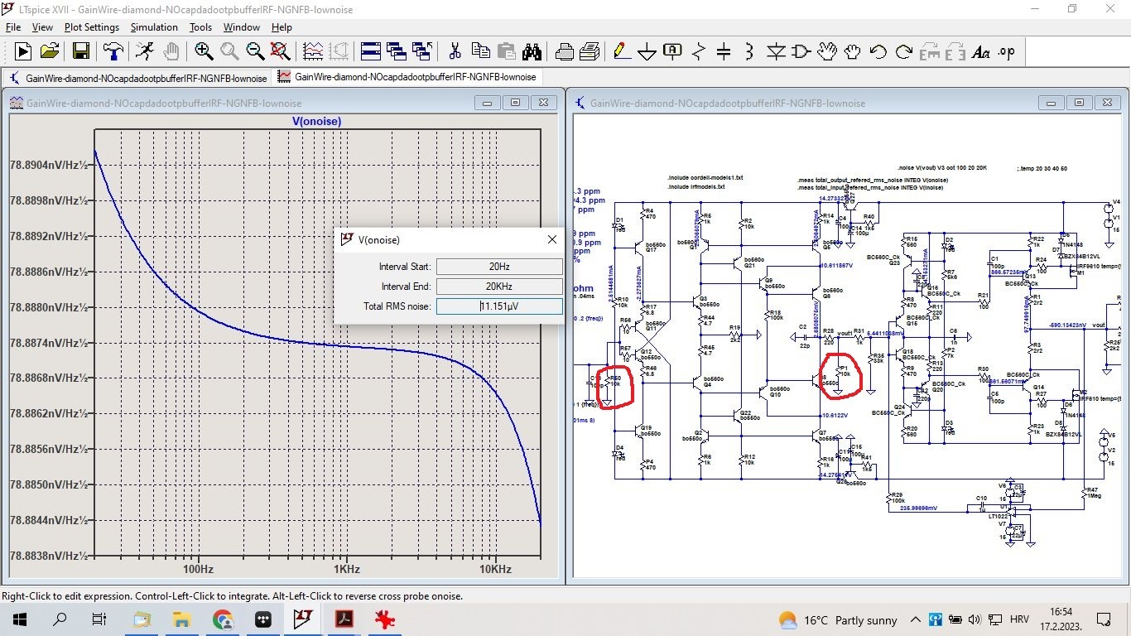
Task: Halt the simulation using the hand stop icon
Action: coord(171,51)
